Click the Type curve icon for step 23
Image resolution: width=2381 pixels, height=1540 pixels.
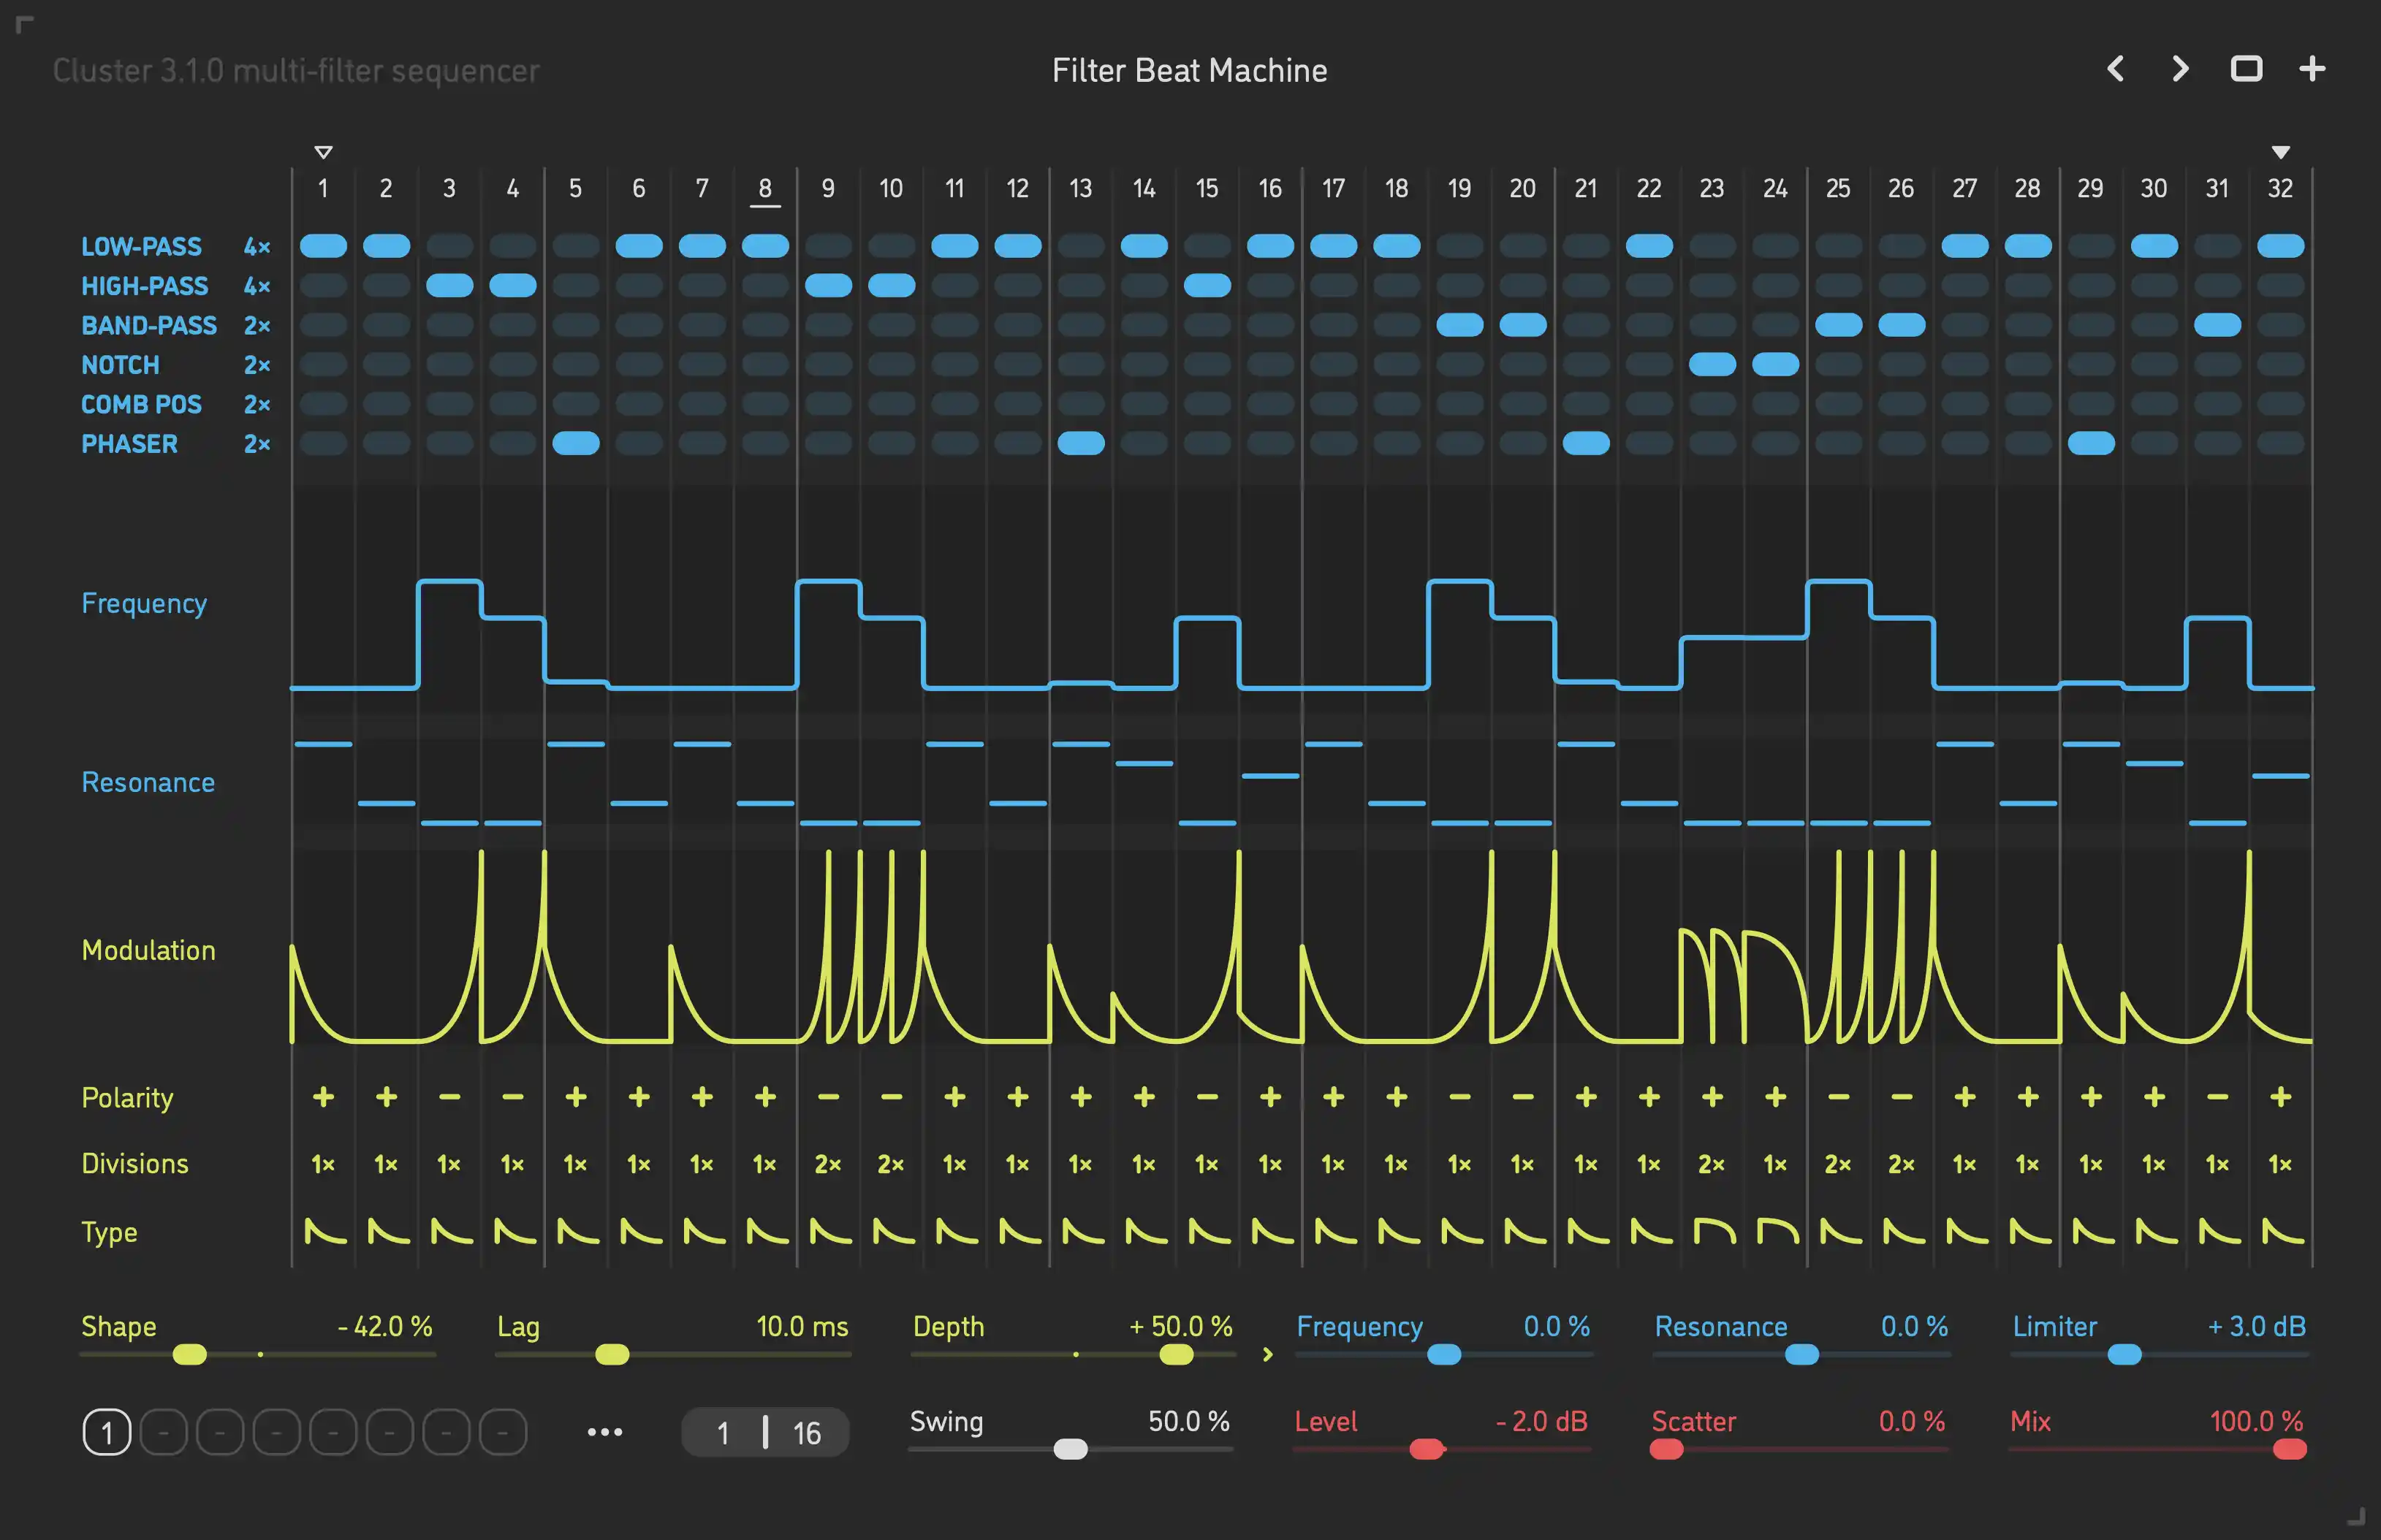[x=1713, y=1231]
